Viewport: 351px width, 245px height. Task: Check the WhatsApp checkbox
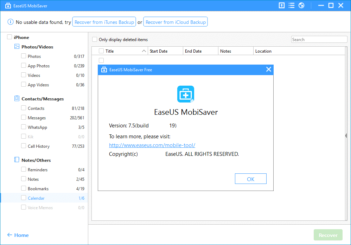tap(24, 127)
